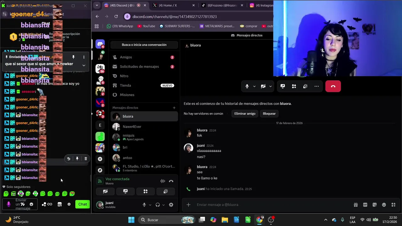The height and width of the screenshot is (226, 402).
Task: Click Bloquear button
Action: coord(269,114)
